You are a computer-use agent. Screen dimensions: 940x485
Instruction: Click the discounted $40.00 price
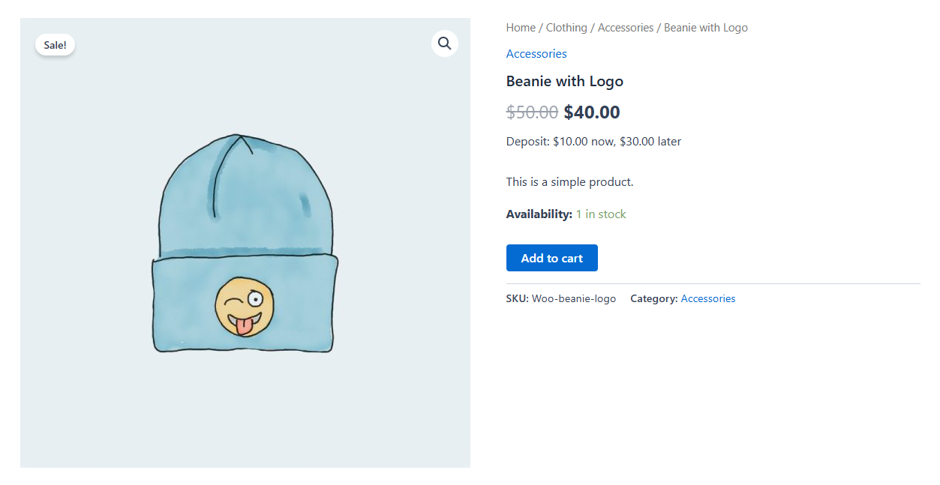point(591,112)
